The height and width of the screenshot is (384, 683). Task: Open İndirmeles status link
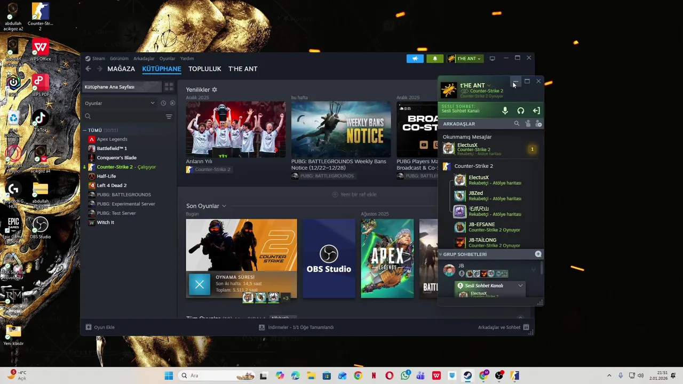pos(296,327)
